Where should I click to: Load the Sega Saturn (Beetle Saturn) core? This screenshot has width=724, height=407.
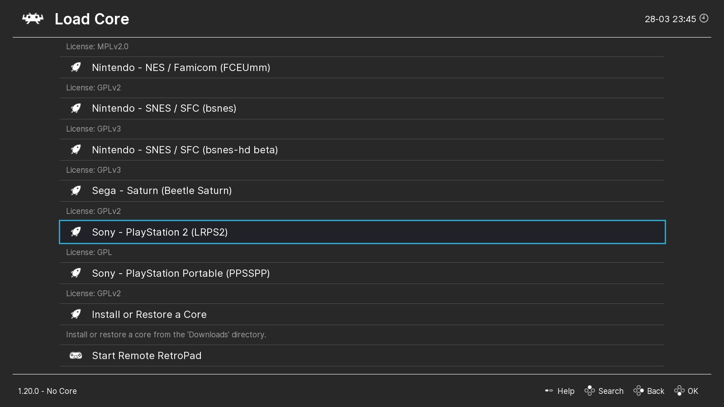point(162,191)
